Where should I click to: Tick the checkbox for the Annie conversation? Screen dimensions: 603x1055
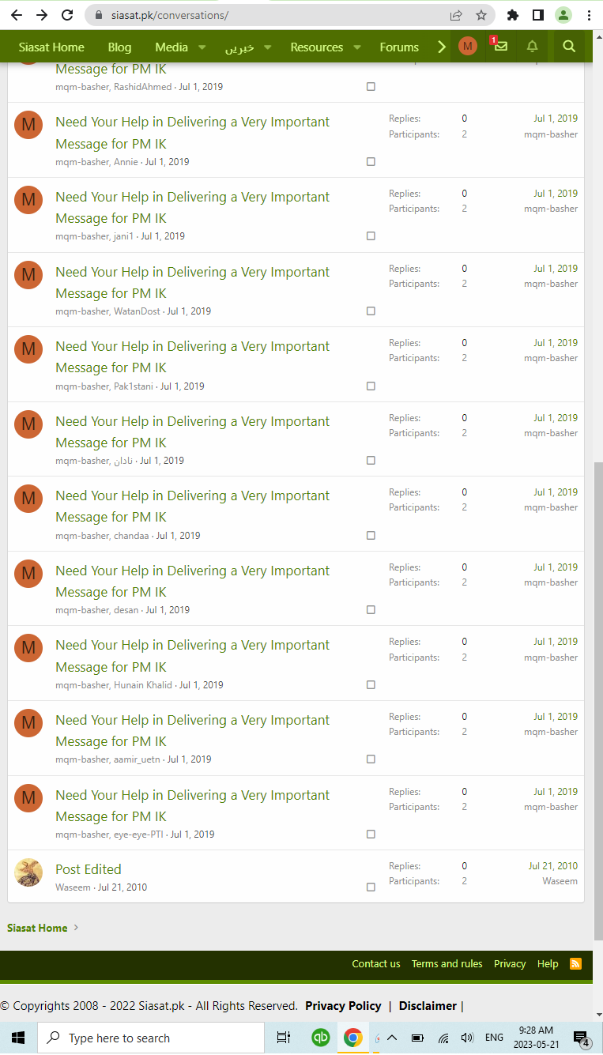click(371, 161)
